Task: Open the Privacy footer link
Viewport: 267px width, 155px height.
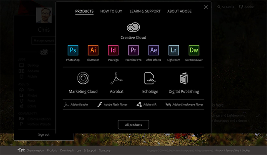Action: (x=219, y=150)
